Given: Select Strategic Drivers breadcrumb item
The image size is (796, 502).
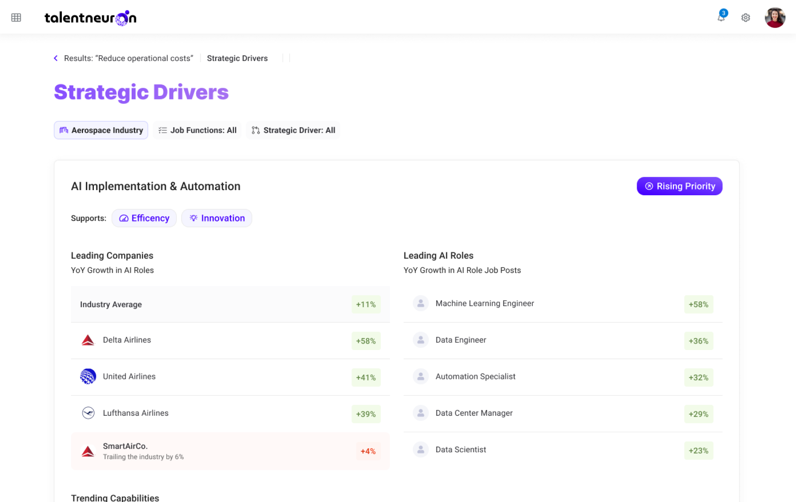Looking at the screenshot, I should (x=237, y=58).
